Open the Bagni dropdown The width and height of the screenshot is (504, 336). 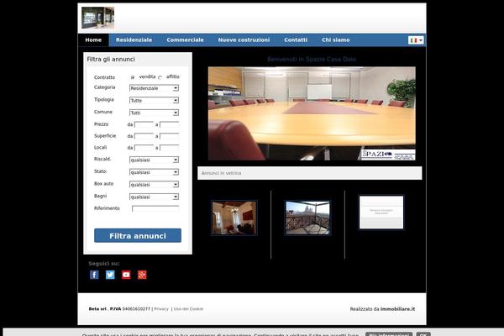[154, 197]
